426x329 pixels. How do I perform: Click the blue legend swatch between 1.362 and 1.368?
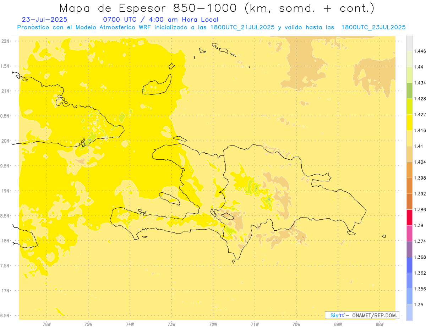(409, 265)
